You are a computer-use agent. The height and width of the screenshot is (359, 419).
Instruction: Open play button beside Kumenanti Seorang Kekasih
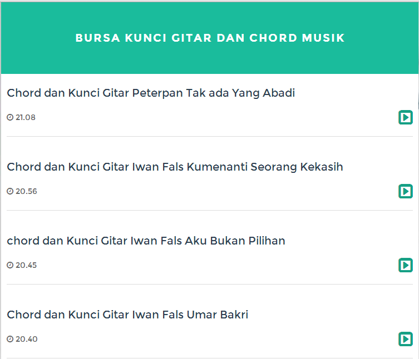pos(406,191)
